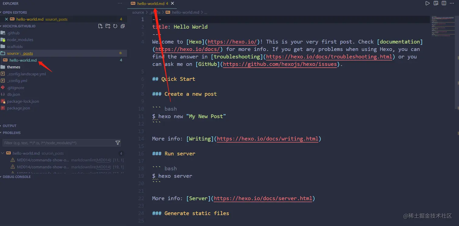This screenshot has width=459, height=226.
Task: Expand the node_modules folder
Action: (20, 40)
